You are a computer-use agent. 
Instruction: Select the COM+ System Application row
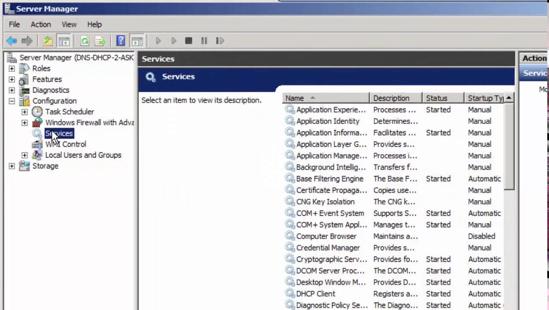pyautogui.click(x=394, y=225)
